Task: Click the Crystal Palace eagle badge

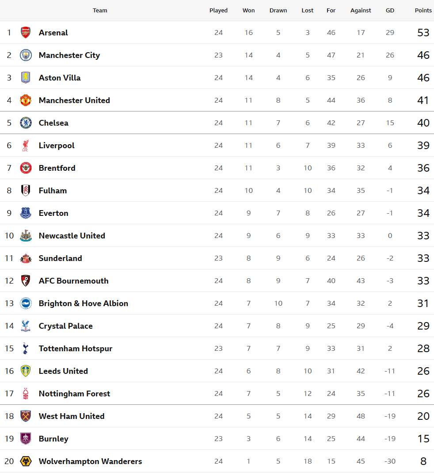Action: [26, 326]
